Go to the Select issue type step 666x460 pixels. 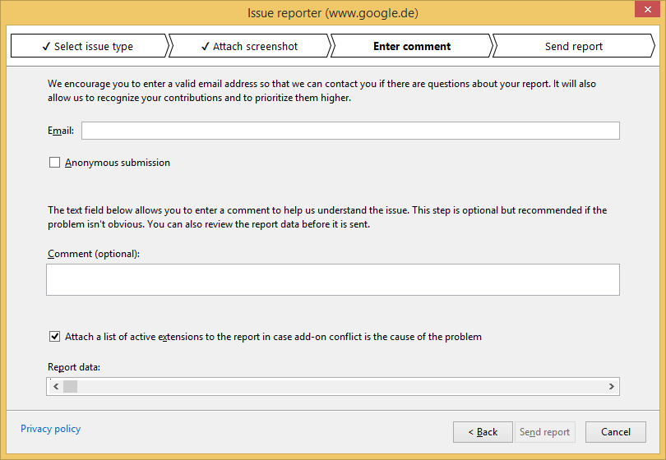(89, 46)
